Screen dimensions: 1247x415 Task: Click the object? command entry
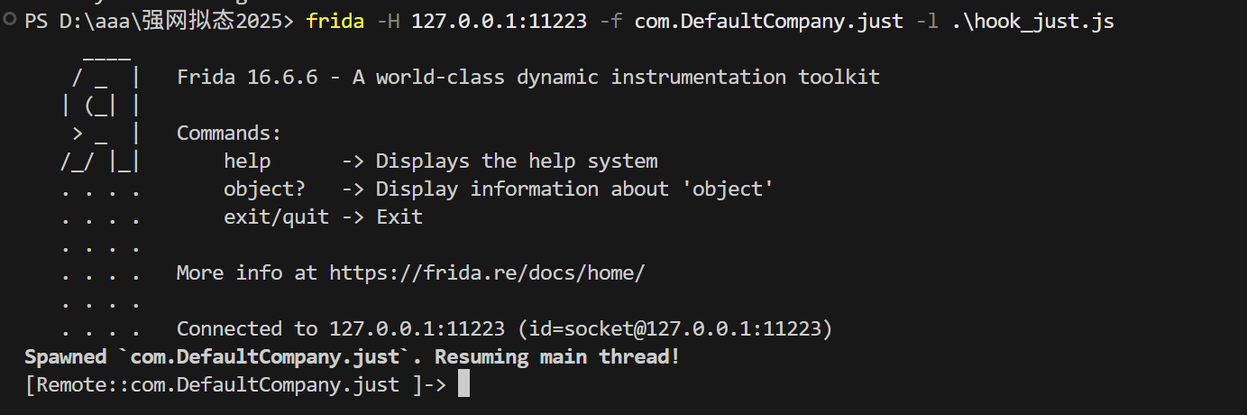point(264,189)
